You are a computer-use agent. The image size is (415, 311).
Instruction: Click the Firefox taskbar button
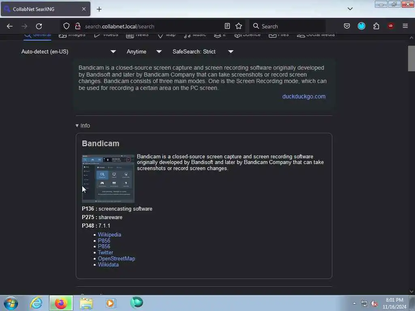click(x=61, y=303)
